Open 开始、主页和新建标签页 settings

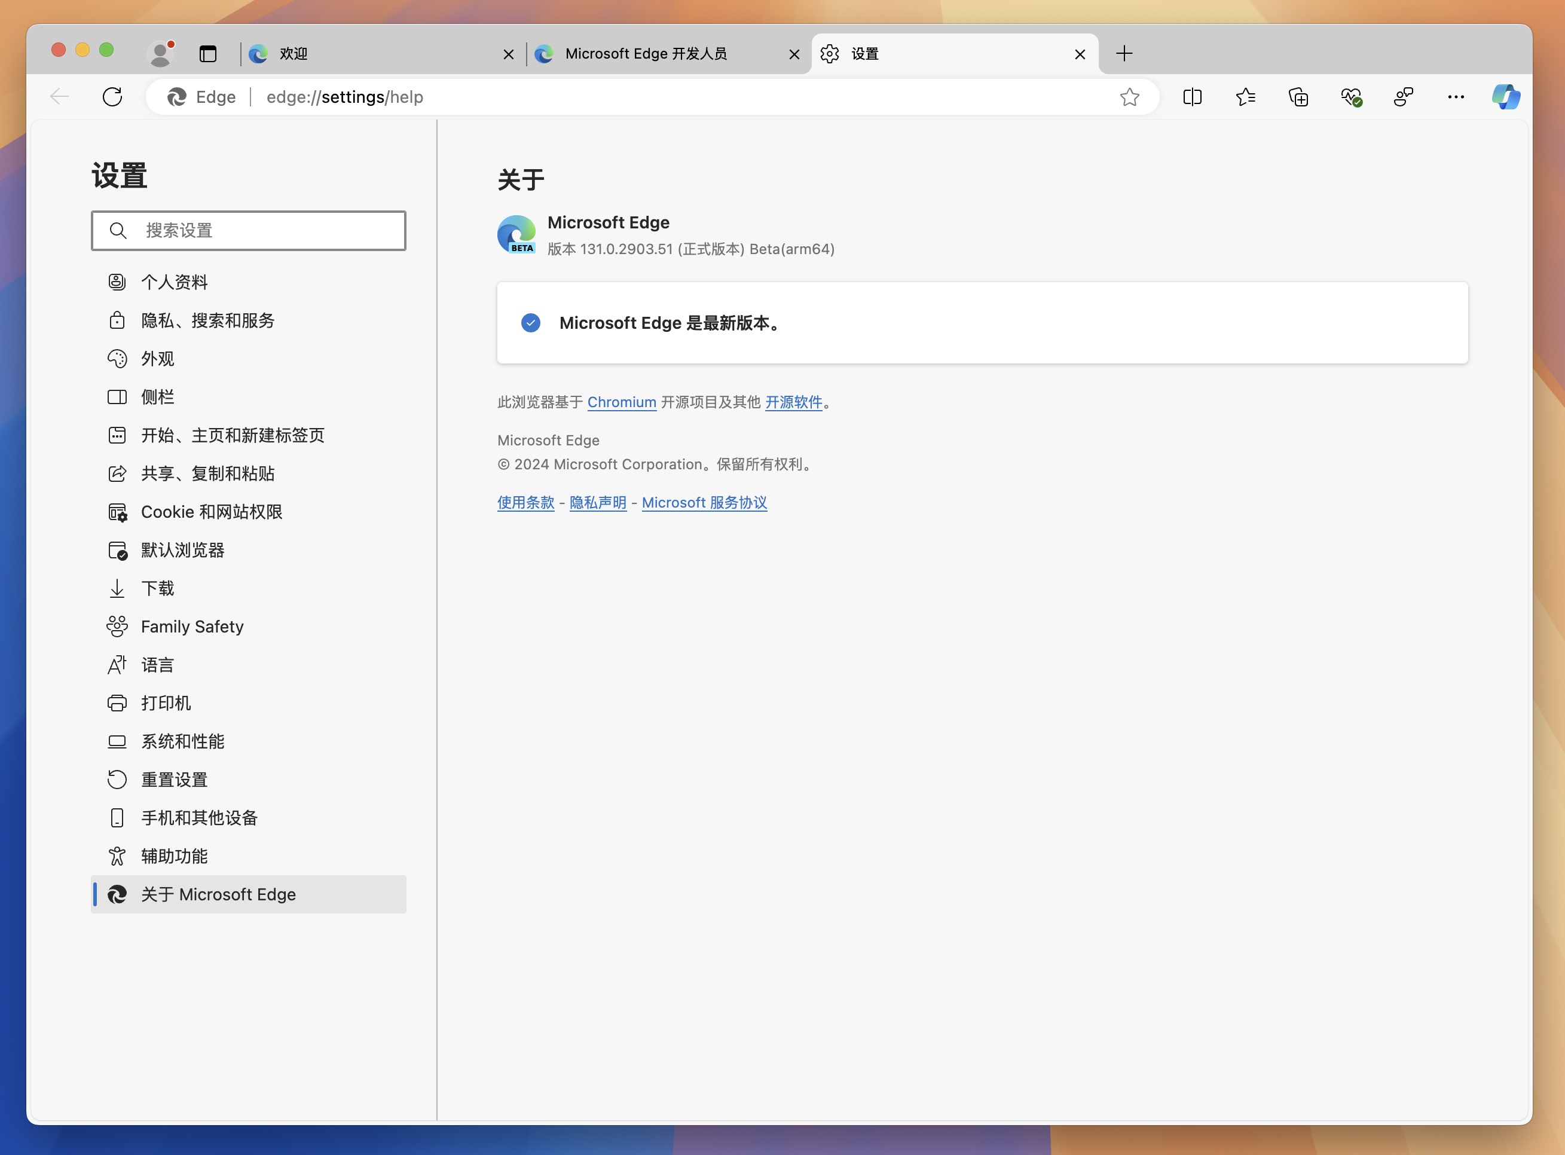coord(248,435)
